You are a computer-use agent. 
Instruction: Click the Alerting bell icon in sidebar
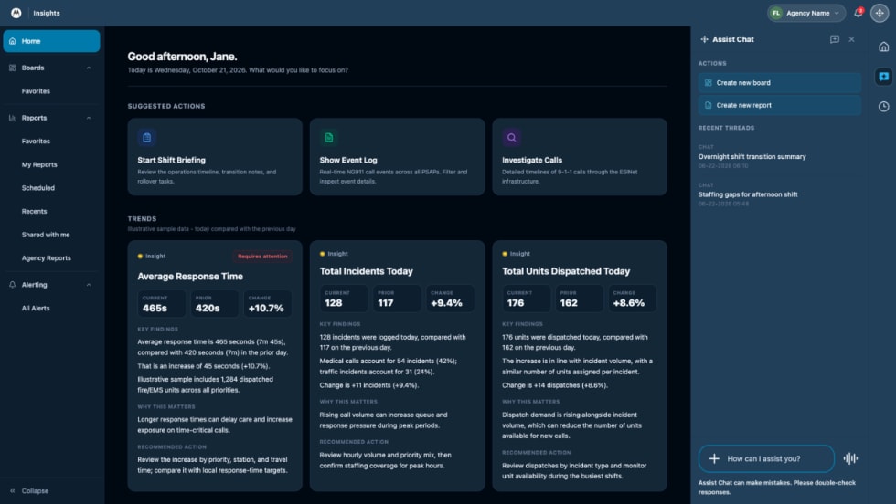click(x=13, y=285)
